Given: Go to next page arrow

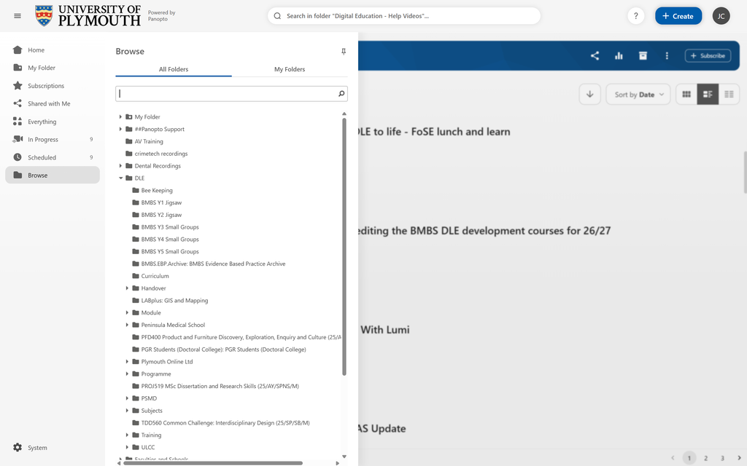Looking at the screenshot, I should tap(739, 458).
